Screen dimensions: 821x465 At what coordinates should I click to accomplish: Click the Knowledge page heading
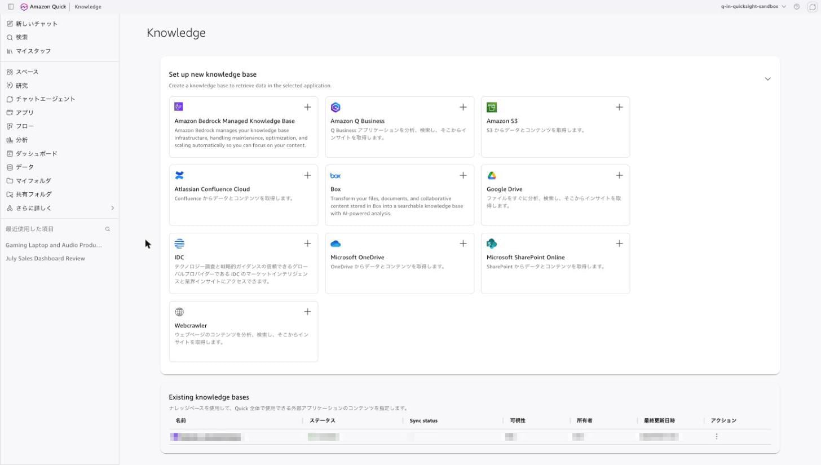(x=176, y=33)
